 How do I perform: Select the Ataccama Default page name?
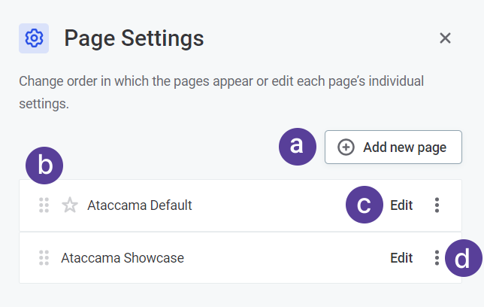140,205
